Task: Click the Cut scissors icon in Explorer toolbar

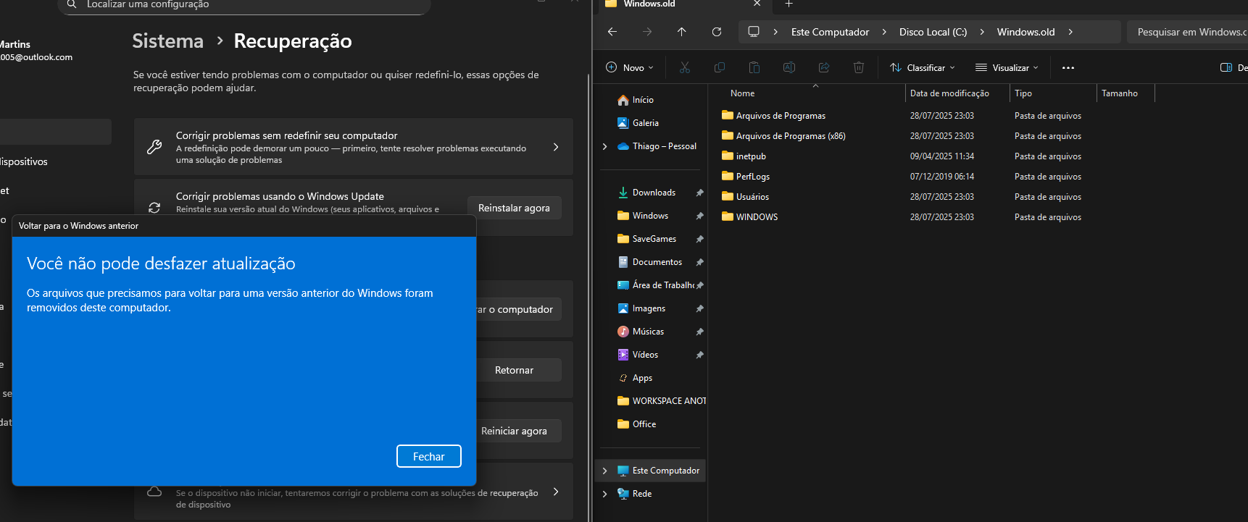Action: [684, 67]
